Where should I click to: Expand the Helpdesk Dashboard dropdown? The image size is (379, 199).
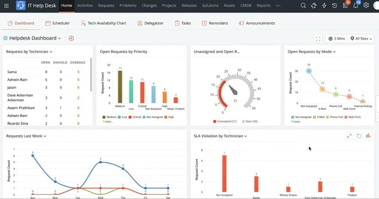point(59,38)
